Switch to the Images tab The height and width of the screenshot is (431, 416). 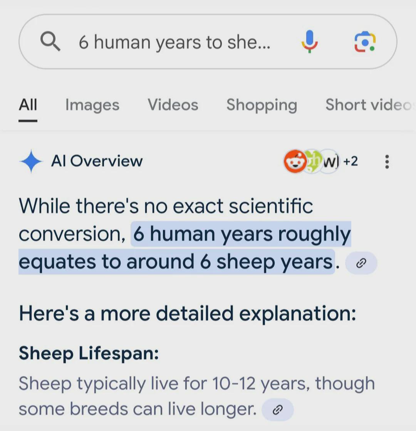tap(92, 105)
